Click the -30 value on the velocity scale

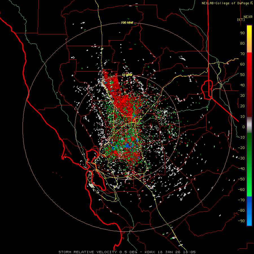click(241, 158)
